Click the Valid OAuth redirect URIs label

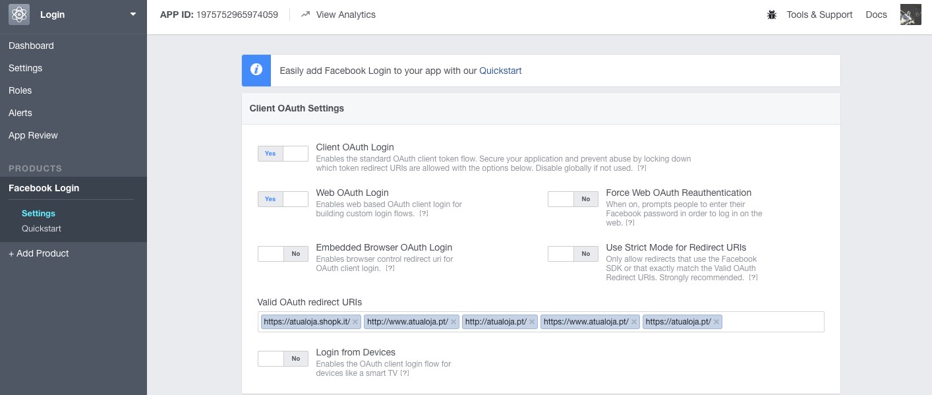(x=310, y=302)
